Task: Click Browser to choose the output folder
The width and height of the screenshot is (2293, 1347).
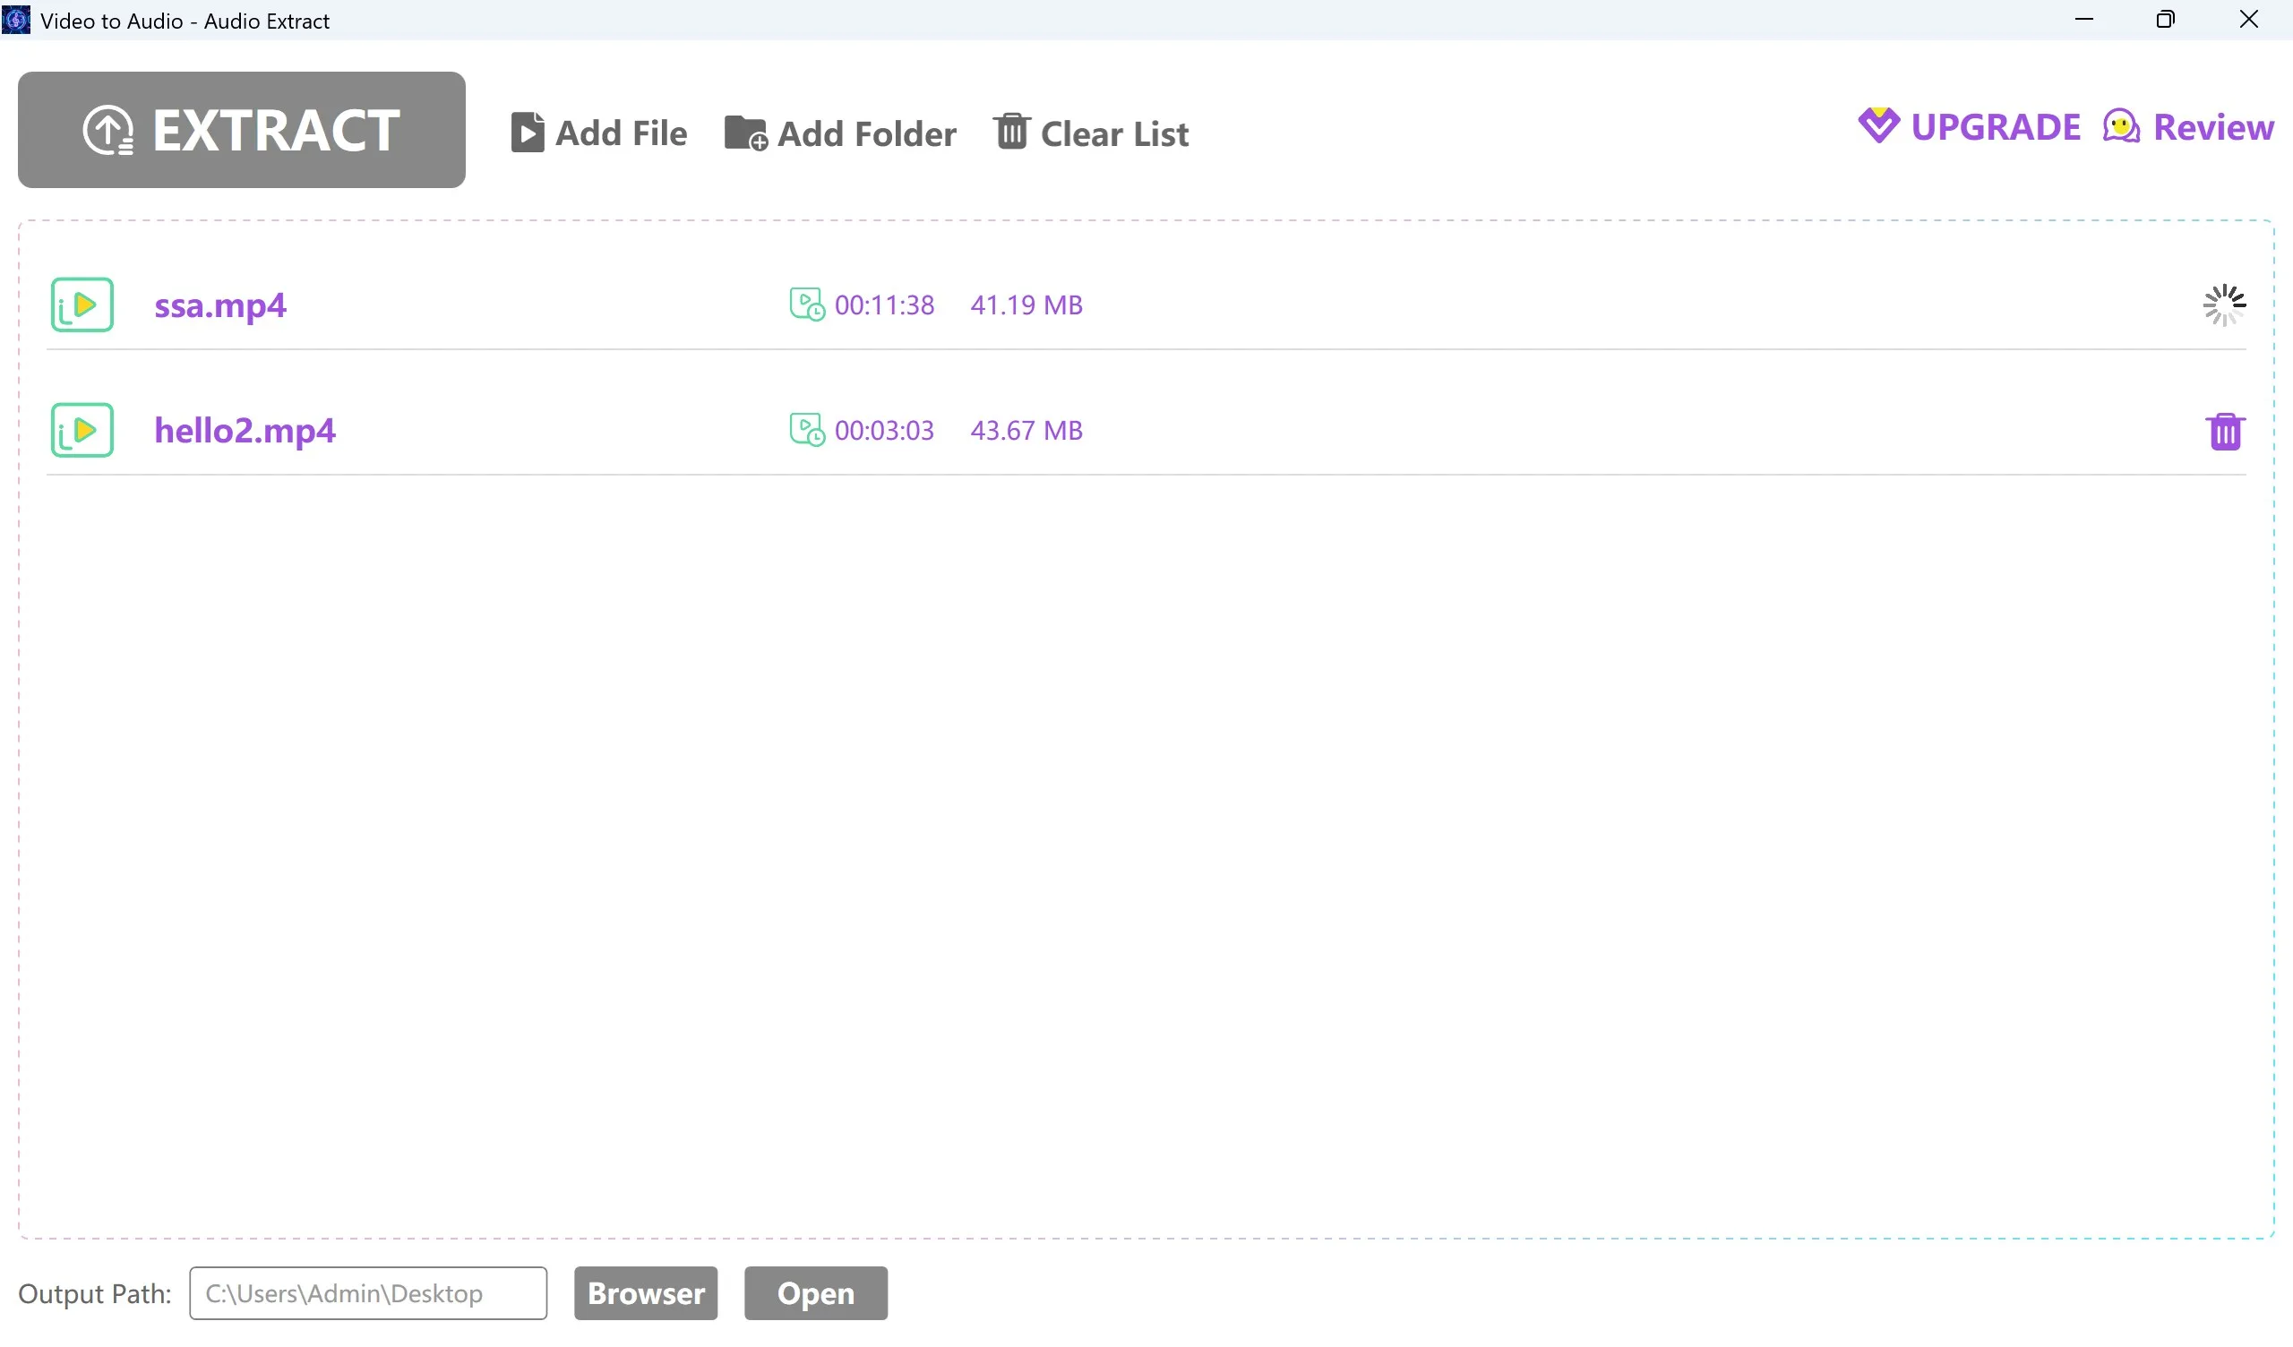Action: pyautogui.click(x=646, y=1293)
